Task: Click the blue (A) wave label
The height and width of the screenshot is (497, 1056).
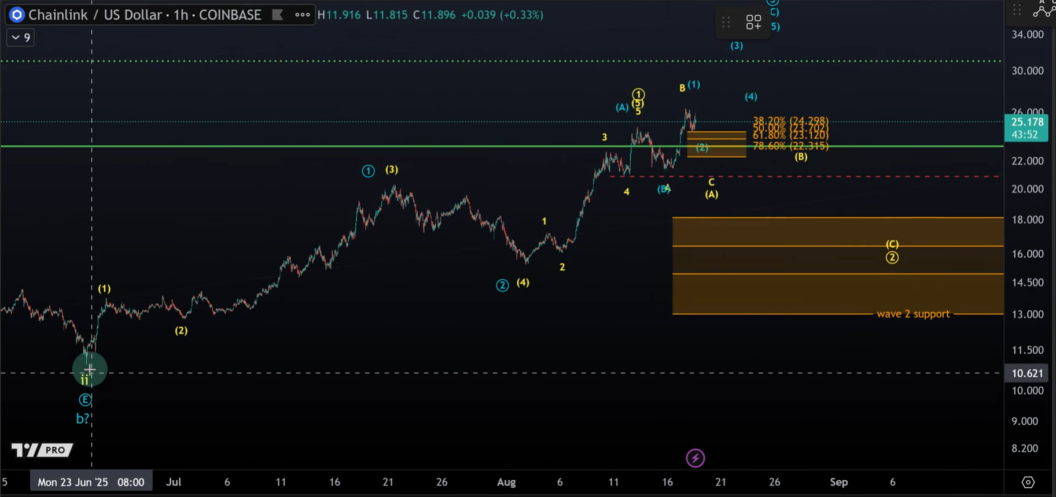Action: 622,107
